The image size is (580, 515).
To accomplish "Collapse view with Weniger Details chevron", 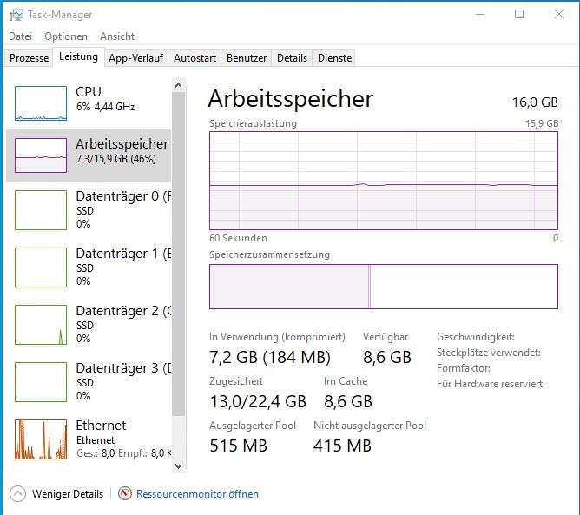I will tap(18, 494).
